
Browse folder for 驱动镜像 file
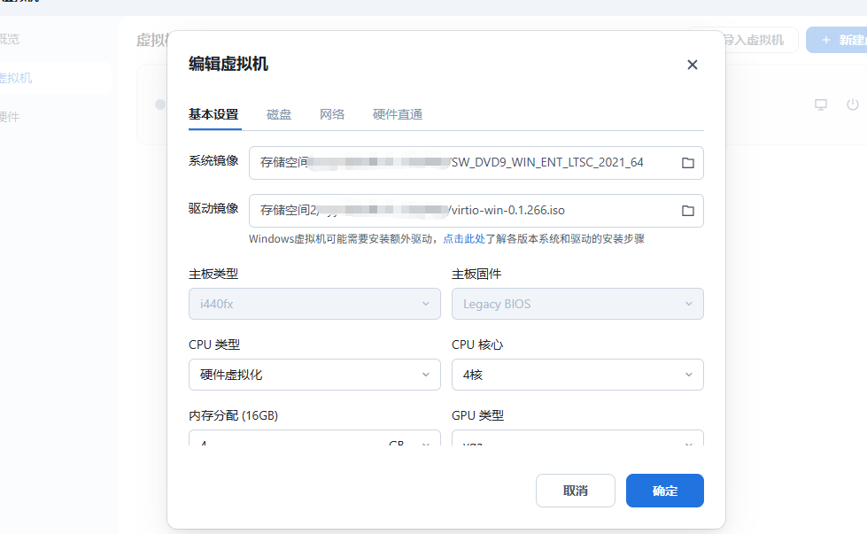(687, 211)
